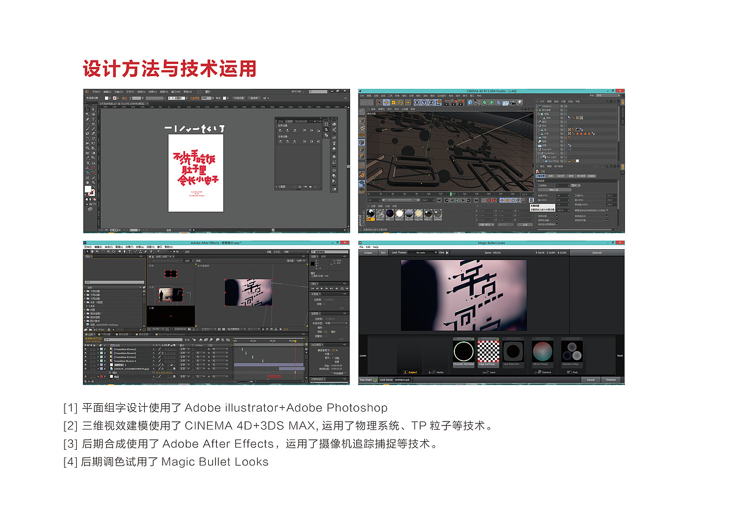
Task: Pick the Zoom tool in Illustrator toolbox
Action: click(x=93, y=182)
